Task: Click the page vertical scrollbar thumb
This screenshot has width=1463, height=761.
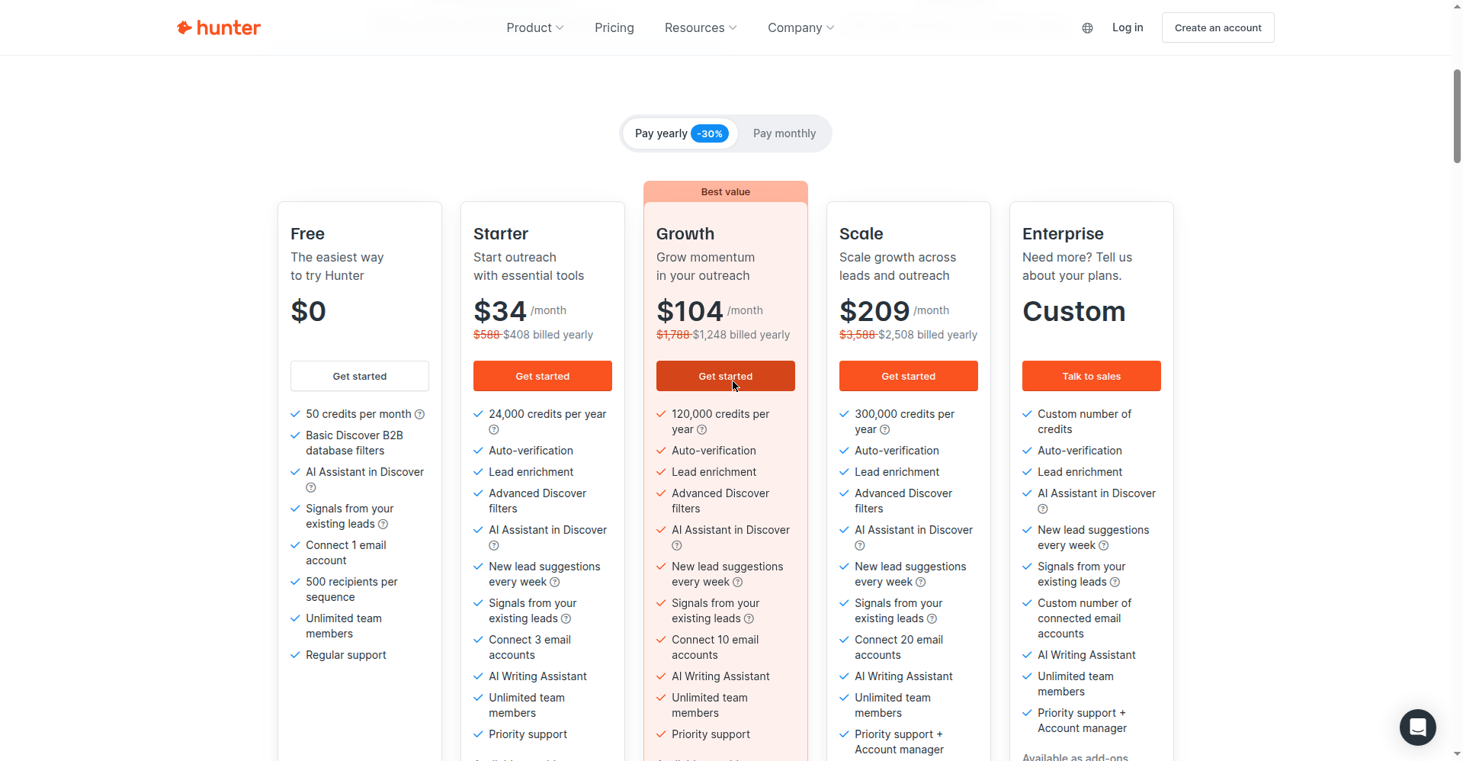Action: point(1457,116)
